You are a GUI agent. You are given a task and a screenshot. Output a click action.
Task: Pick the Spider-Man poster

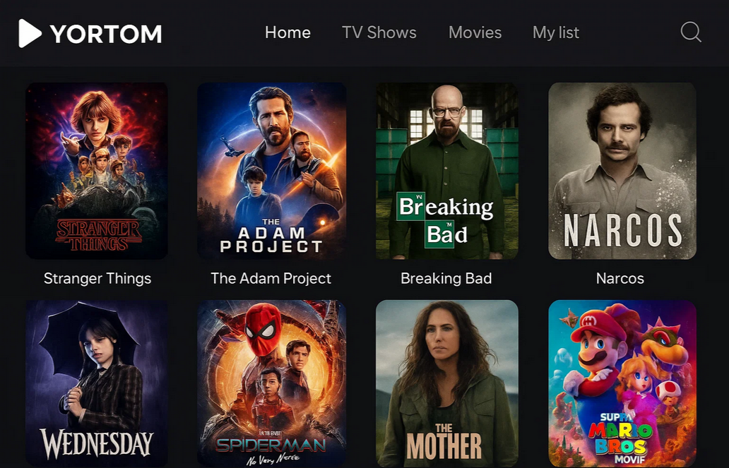271,384
